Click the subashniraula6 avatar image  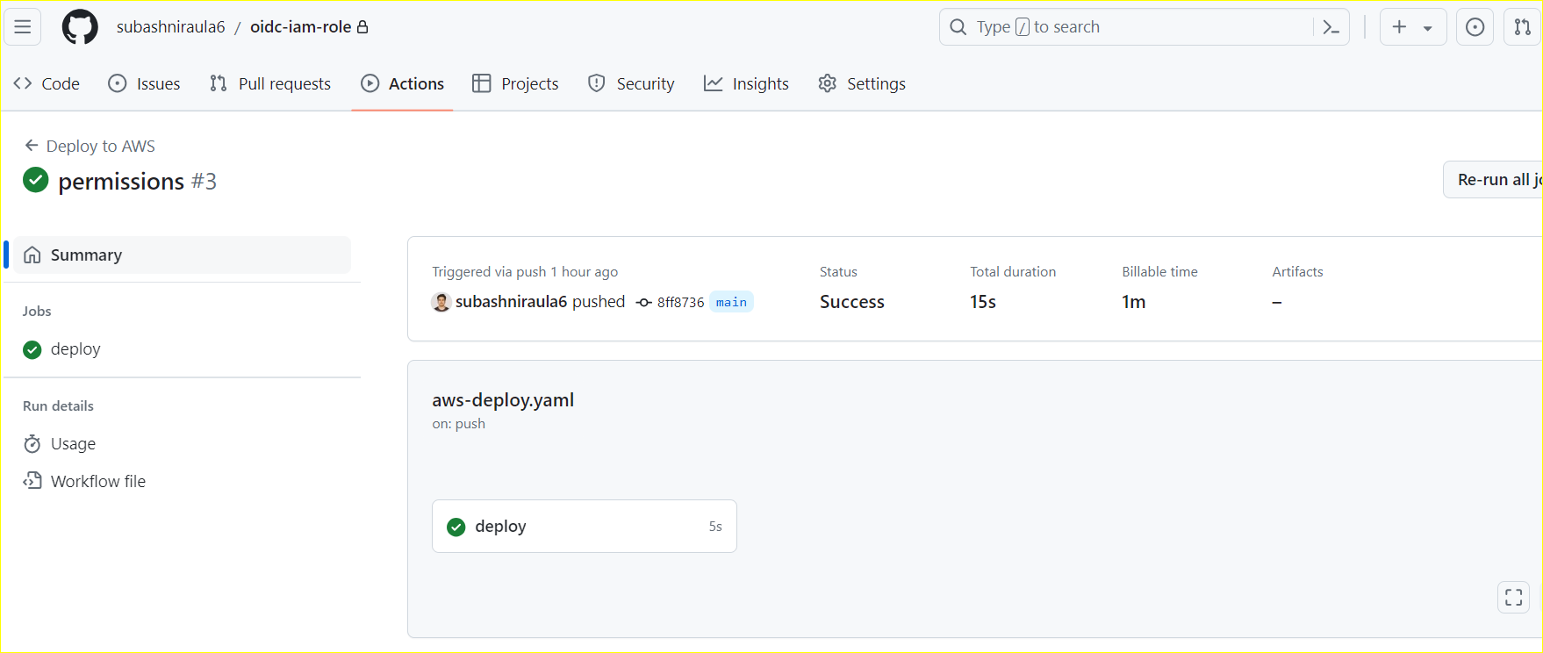[441, 302]
